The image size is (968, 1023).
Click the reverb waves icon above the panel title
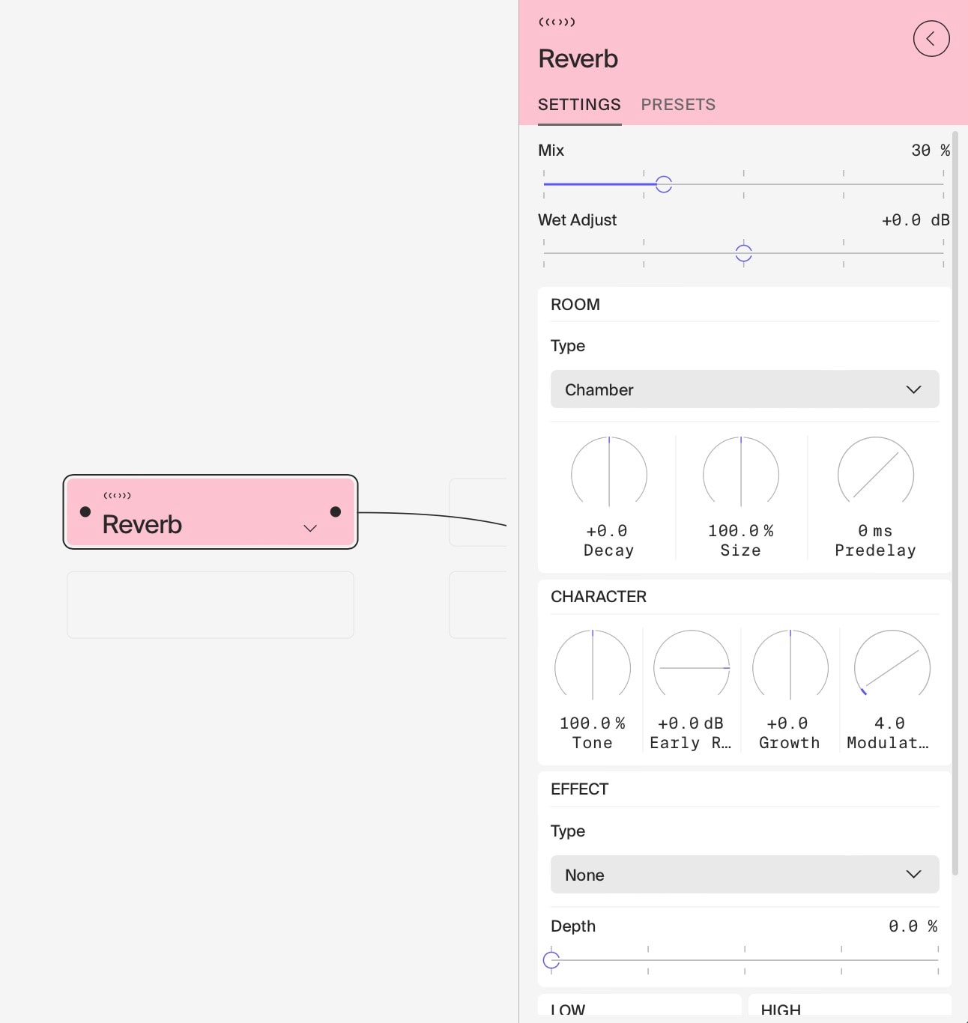[556, 22]
